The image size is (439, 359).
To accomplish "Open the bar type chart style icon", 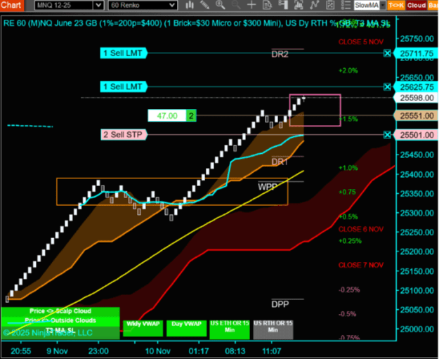I will click(190, 5).
